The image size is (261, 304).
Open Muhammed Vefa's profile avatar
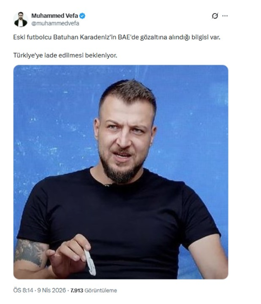point(20,19)
